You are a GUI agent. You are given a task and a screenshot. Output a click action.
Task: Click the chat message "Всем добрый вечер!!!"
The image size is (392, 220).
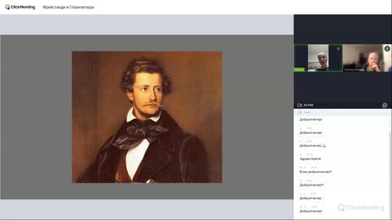[315, 172]
